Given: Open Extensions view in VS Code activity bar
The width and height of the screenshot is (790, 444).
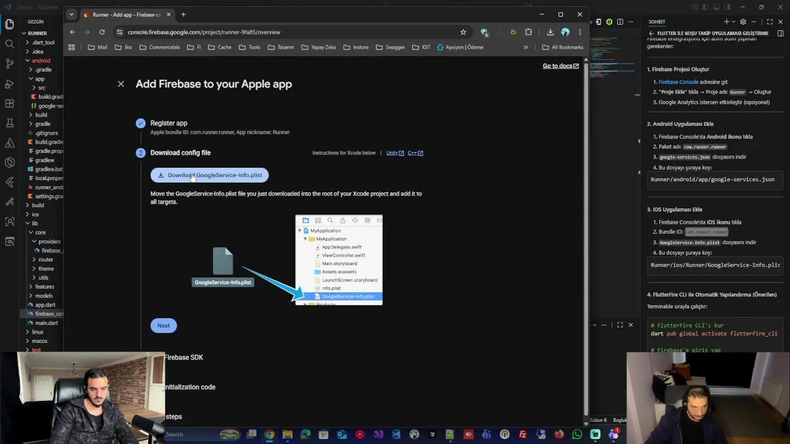Looking at the screenshot, I should 9,103.
